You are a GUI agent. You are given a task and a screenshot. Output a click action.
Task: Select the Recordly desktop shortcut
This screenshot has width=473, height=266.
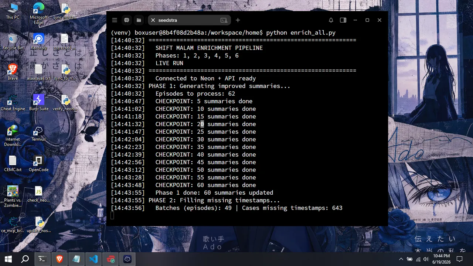(x=39, y=42)
